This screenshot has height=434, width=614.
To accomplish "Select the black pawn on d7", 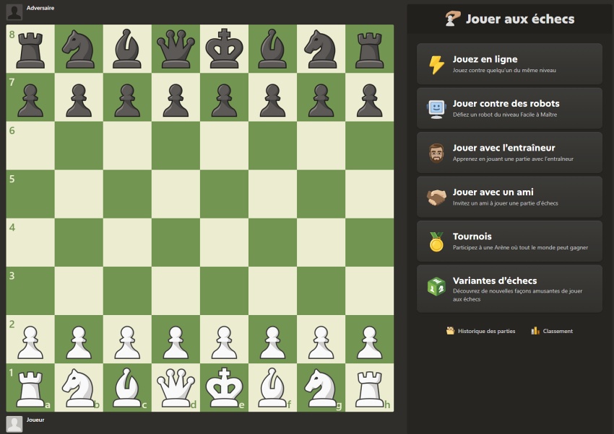I will coord(176,100).
